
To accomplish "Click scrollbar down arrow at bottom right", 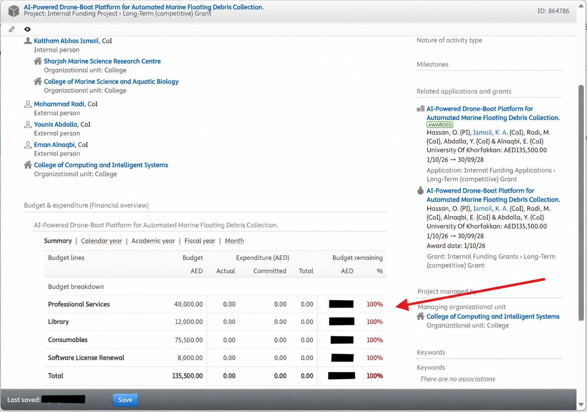I will click(x=581, y=405).
